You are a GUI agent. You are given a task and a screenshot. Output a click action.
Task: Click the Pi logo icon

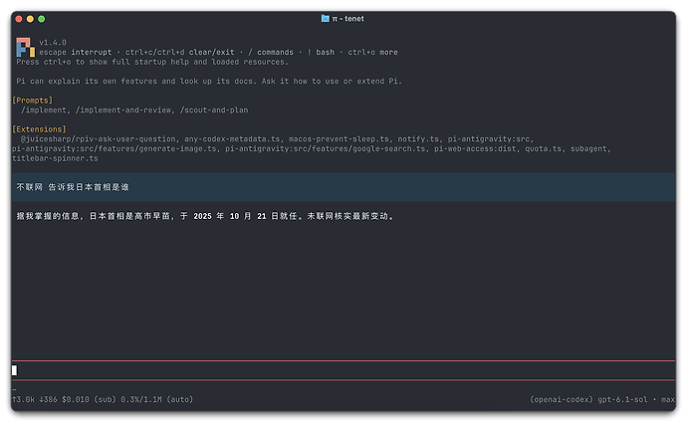pyautogui.click(x=26, y=47)
